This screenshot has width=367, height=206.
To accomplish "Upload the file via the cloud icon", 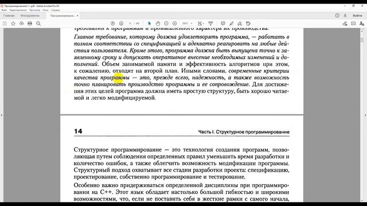I will pyautogui.click(x=22, y=23).
